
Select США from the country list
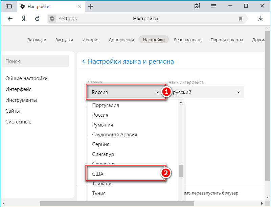click(125, 174)
